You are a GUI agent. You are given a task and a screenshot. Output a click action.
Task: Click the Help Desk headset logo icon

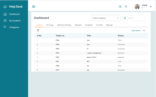point(5,7)
